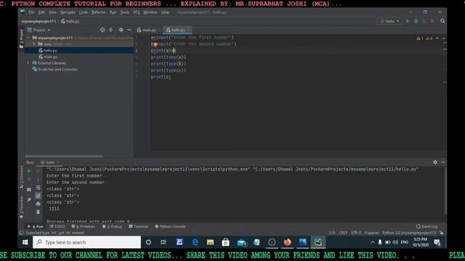Clear Run console with trash icon
The width and height of the screenshot is (465, 261).
click(38, 212)
